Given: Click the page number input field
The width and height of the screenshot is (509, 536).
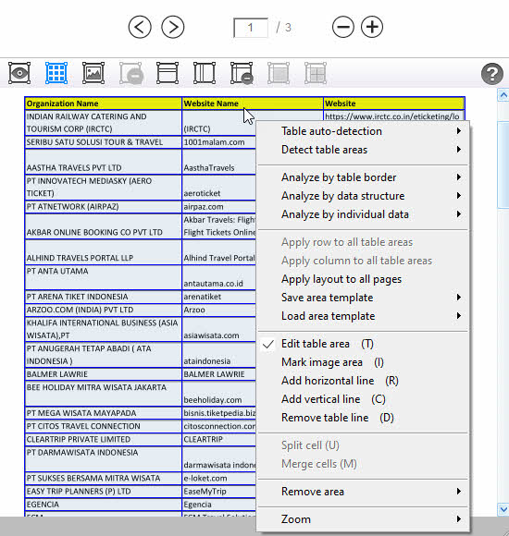Looking at the screenshot, I should [251, 28].
